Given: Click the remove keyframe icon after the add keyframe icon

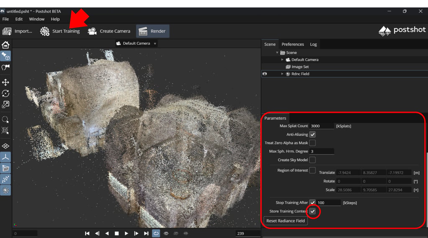Looking at the screenshot, I should tap(176, 233).
